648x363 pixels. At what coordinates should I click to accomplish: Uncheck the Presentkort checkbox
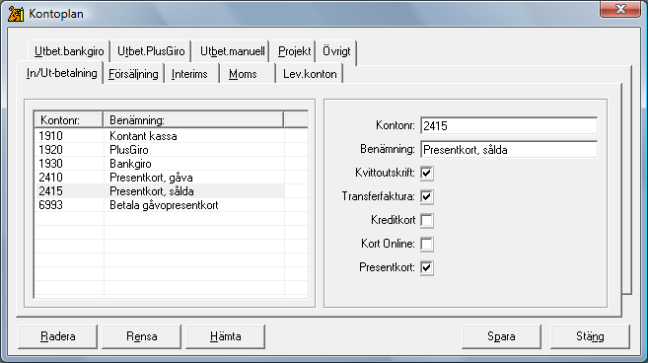pyautogui.click(x=427, y=267)
